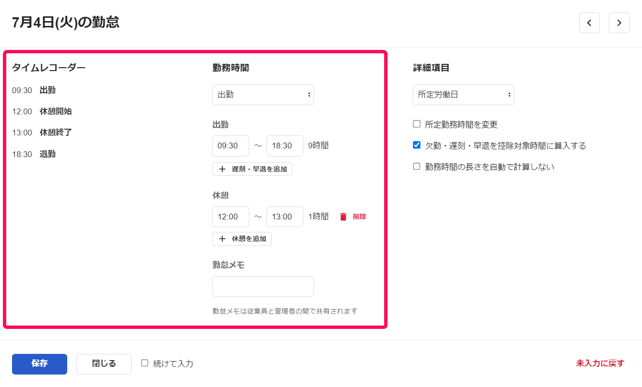This screenshot has height=387, width=642.
Task: Enable 勤務時間の長さを自動で計算しない option
Action: click(x=416, y=167)
